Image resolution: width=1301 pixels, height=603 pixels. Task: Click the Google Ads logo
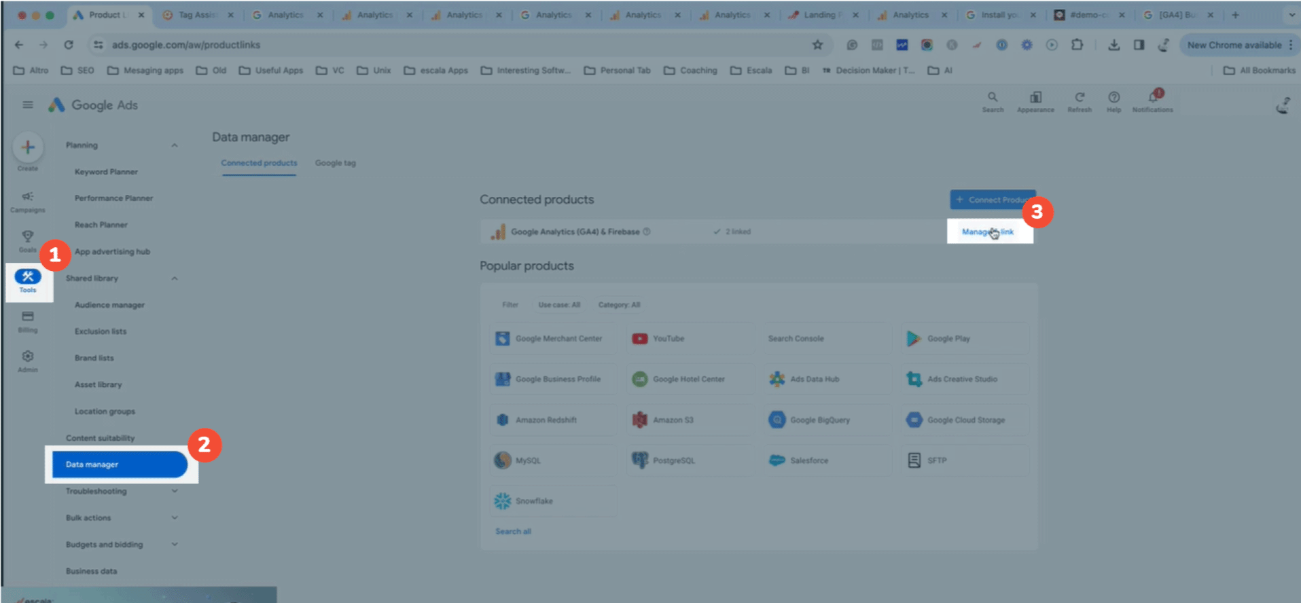[93, 105]
